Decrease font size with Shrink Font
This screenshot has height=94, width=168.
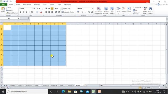point(42,9)
